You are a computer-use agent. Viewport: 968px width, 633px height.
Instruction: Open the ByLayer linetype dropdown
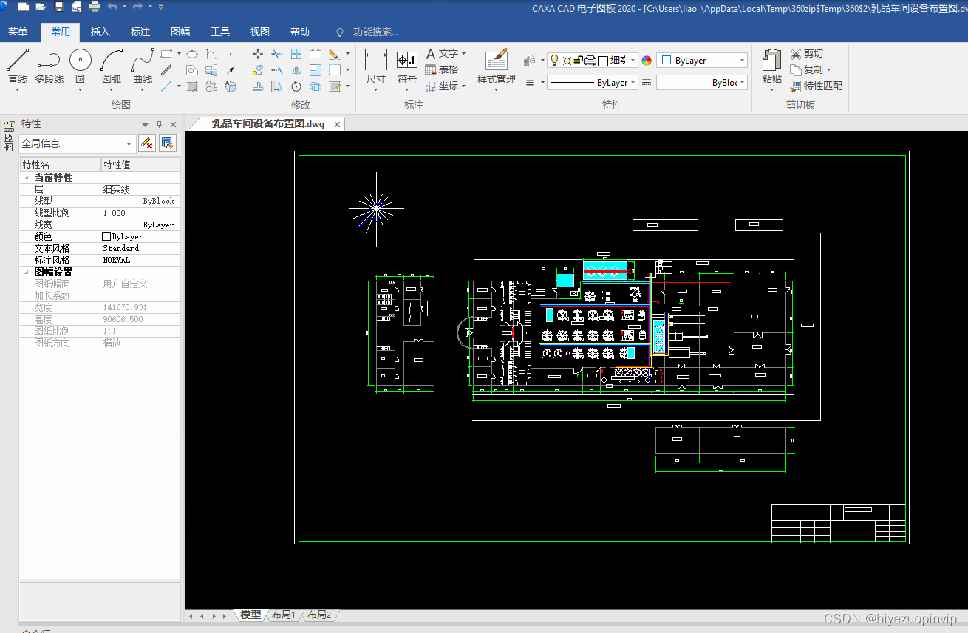point(633,83)
